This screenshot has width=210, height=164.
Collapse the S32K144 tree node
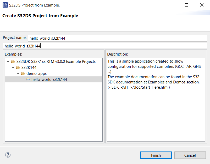pyautogui.click(x=13, y=68)
